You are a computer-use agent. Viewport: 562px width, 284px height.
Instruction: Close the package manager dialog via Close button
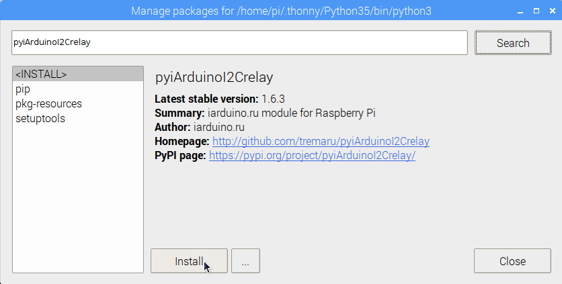[512, 261]
